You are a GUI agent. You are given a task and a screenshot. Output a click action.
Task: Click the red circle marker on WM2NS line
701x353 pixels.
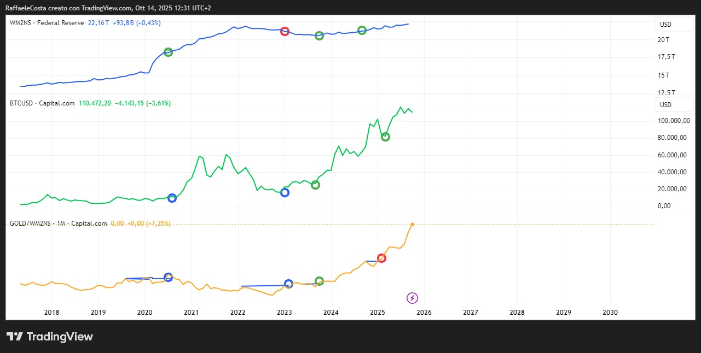tap(285, 31)
